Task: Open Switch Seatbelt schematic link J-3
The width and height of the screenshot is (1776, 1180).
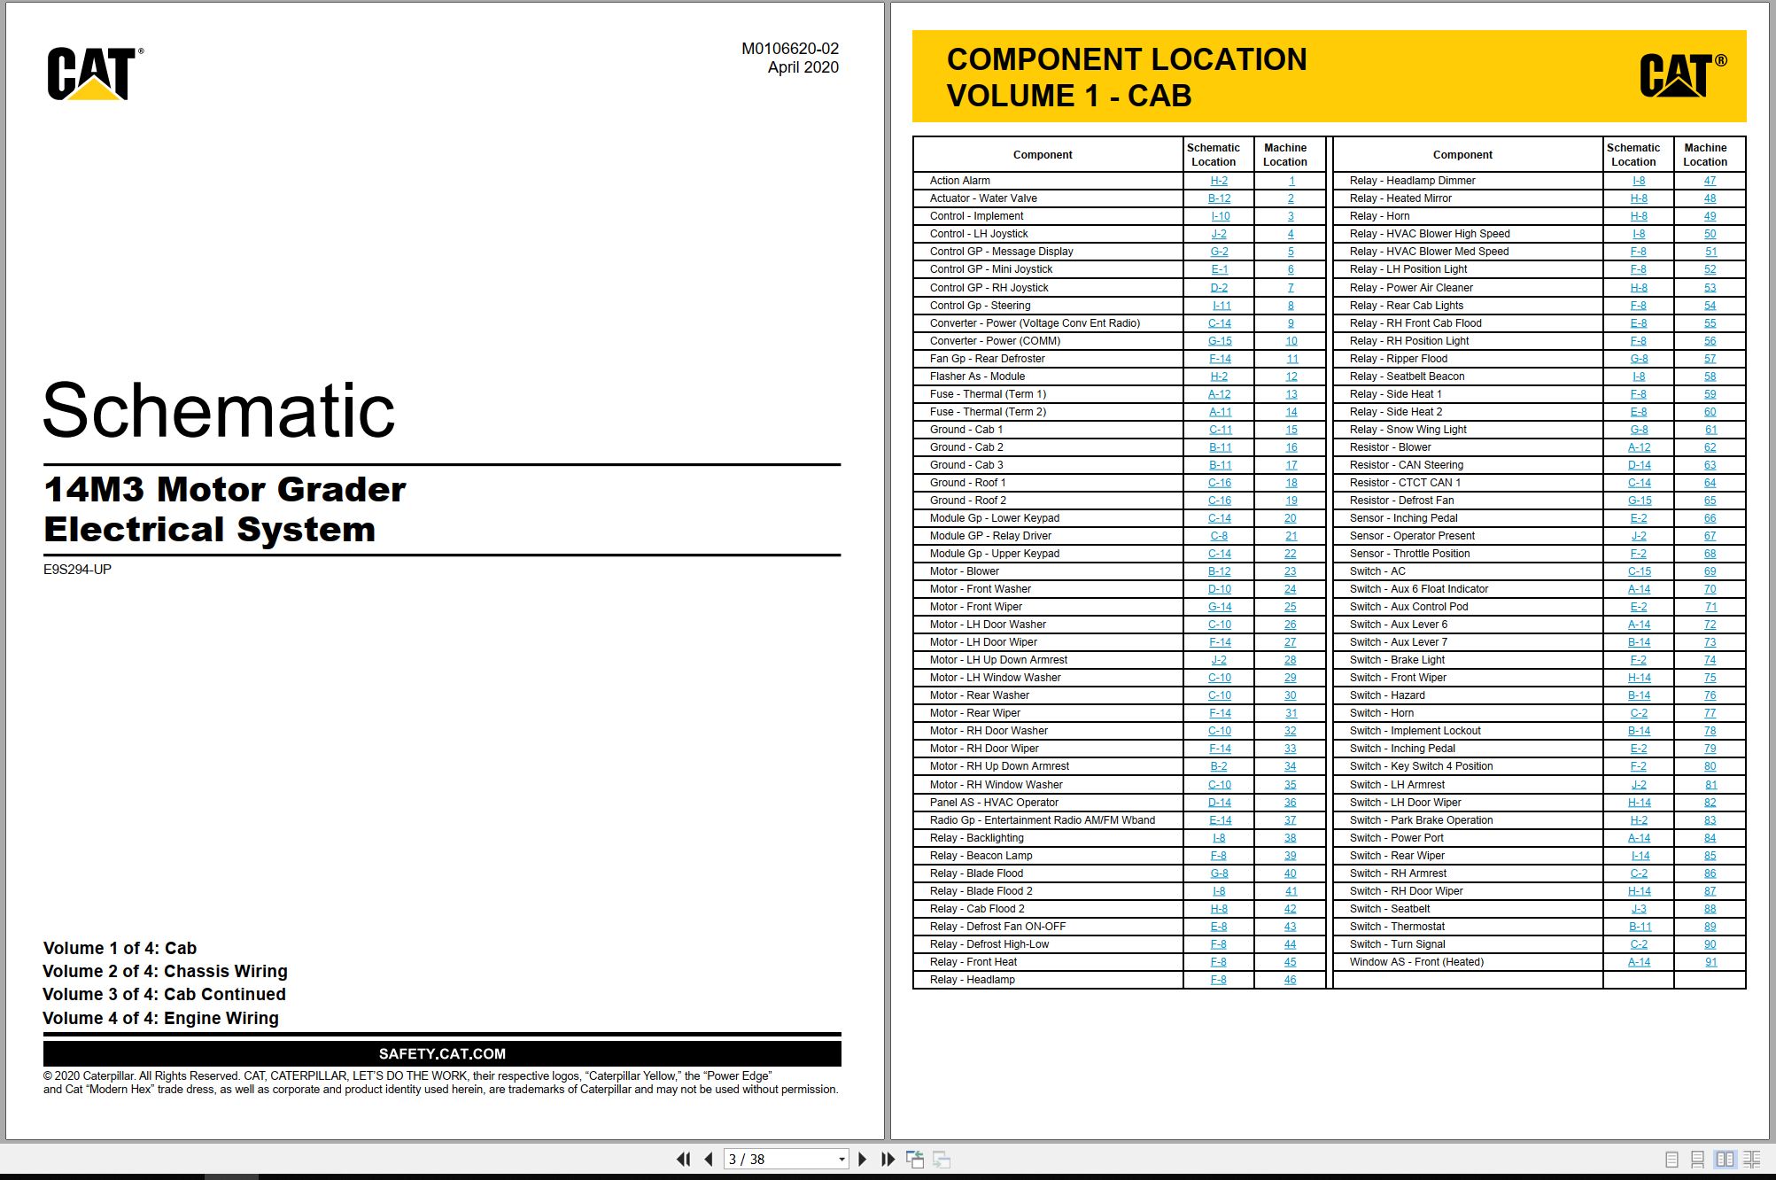Action: [x=1639, y=909]
